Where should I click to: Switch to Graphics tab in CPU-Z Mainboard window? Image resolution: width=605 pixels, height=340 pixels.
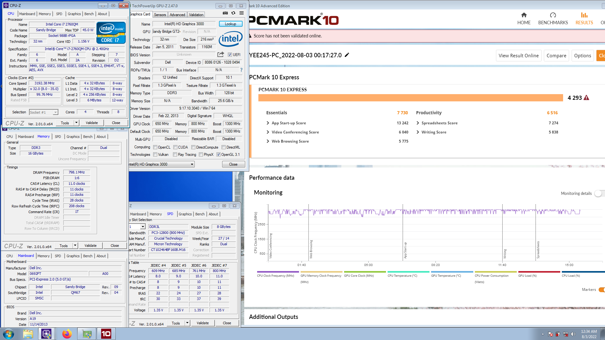pyautogui.click(x=73, y=256)
